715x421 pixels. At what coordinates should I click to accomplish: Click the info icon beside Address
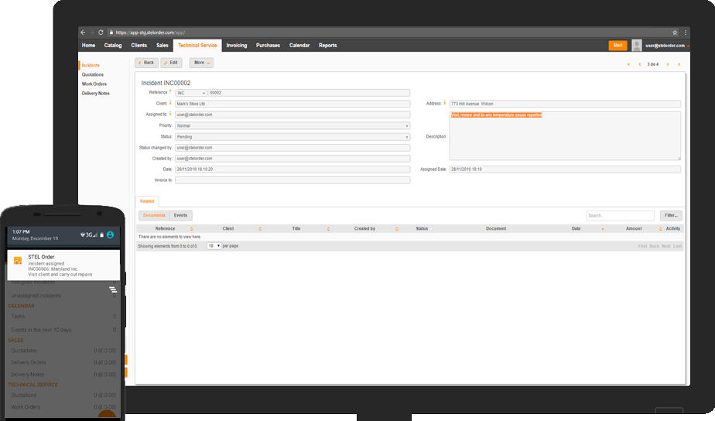tap(445, 103)
